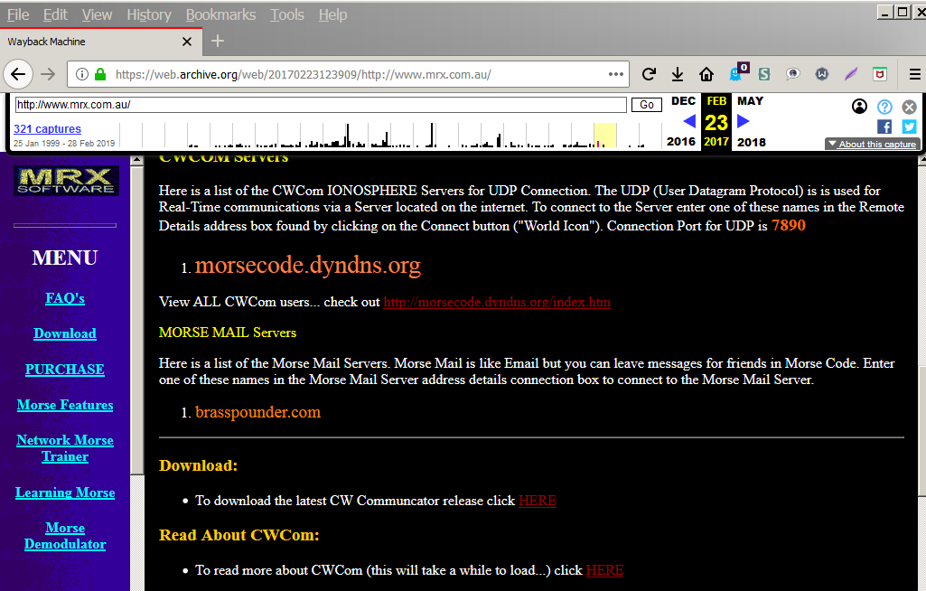This screenshot has height=591, width=926.
Task: Open Morse Features sidebar link
Action: (65, 404)
